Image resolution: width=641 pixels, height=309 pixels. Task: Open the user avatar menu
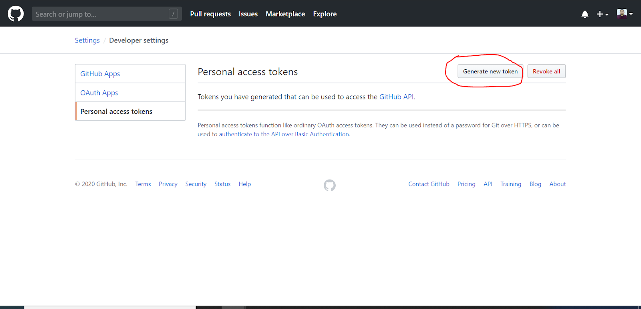[x=625, y=14]
